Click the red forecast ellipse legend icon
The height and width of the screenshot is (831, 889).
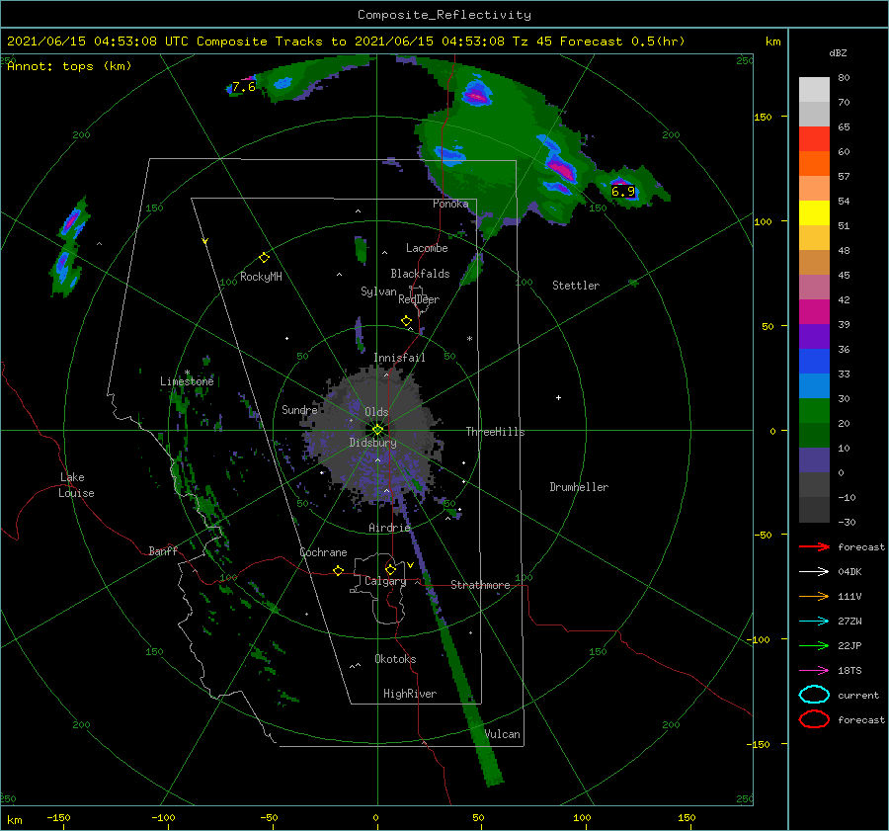814,719
